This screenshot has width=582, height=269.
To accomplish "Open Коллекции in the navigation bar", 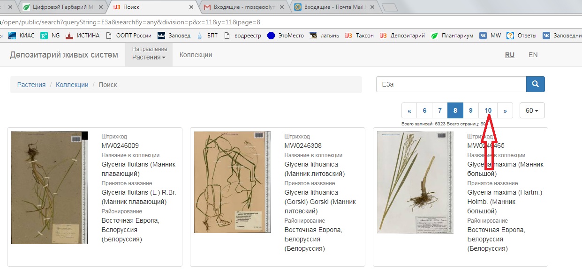I will pyautogui.click(x=196, y=55).
